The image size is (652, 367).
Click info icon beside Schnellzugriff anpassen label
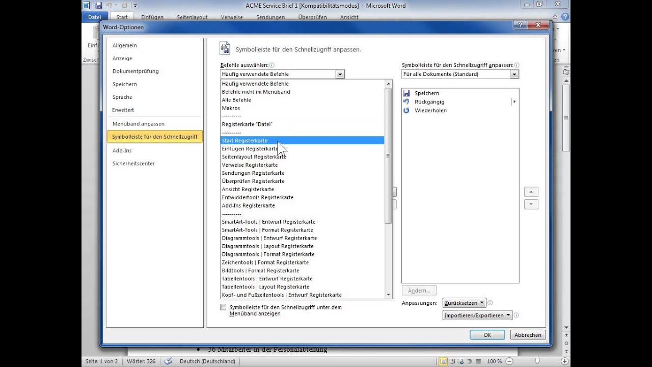click(517, 65)
